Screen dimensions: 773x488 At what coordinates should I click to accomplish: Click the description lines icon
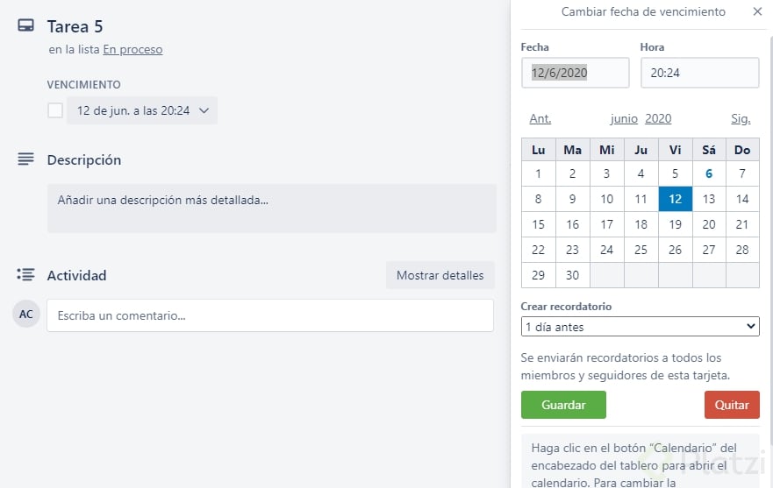[x=26, y=159]
